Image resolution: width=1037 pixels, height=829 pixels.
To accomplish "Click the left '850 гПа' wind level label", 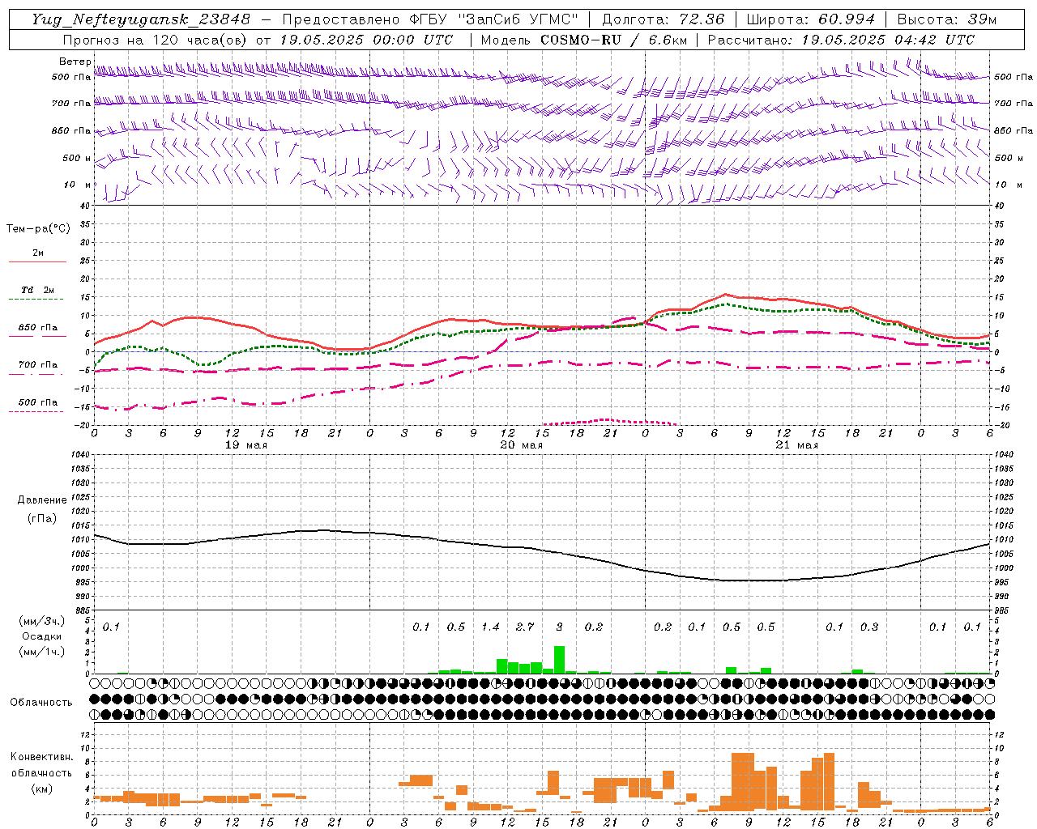I will [71, 130].
